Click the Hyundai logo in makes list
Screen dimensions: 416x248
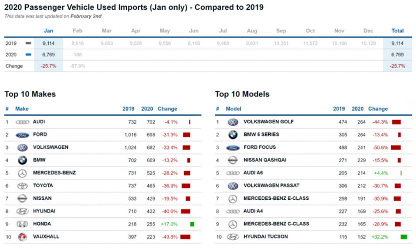coord(22,211)
